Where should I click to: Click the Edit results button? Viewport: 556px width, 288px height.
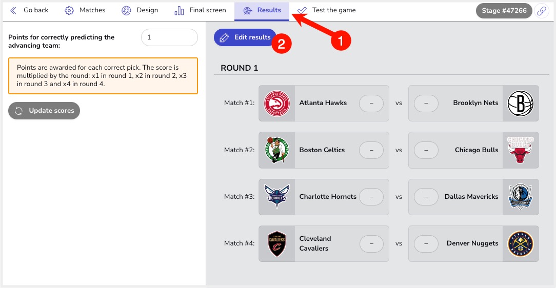point(245,37)
